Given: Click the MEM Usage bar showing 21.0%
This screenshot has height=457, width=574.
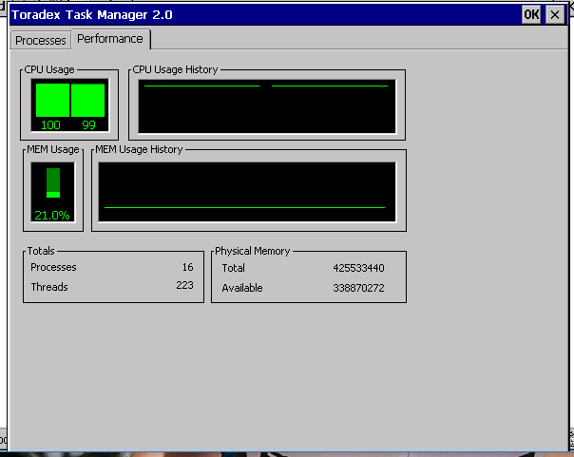Looking at the screenshot, I should [x=53, y=183].
